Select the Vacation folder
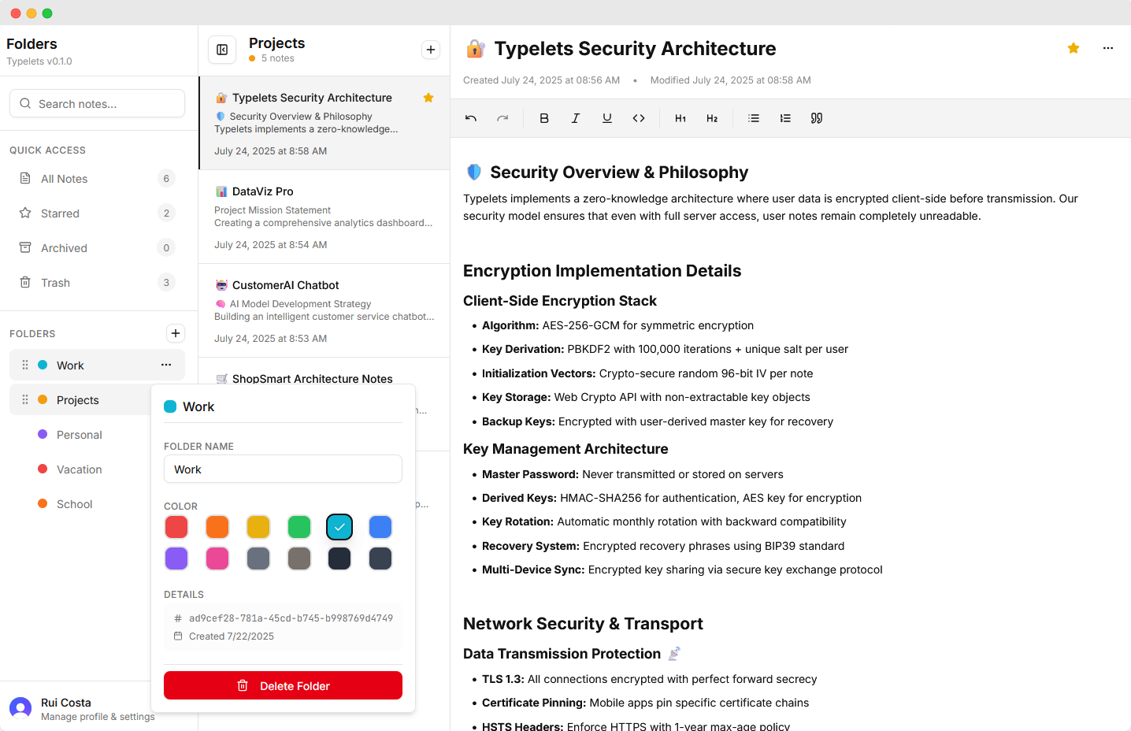 point(80,469)
